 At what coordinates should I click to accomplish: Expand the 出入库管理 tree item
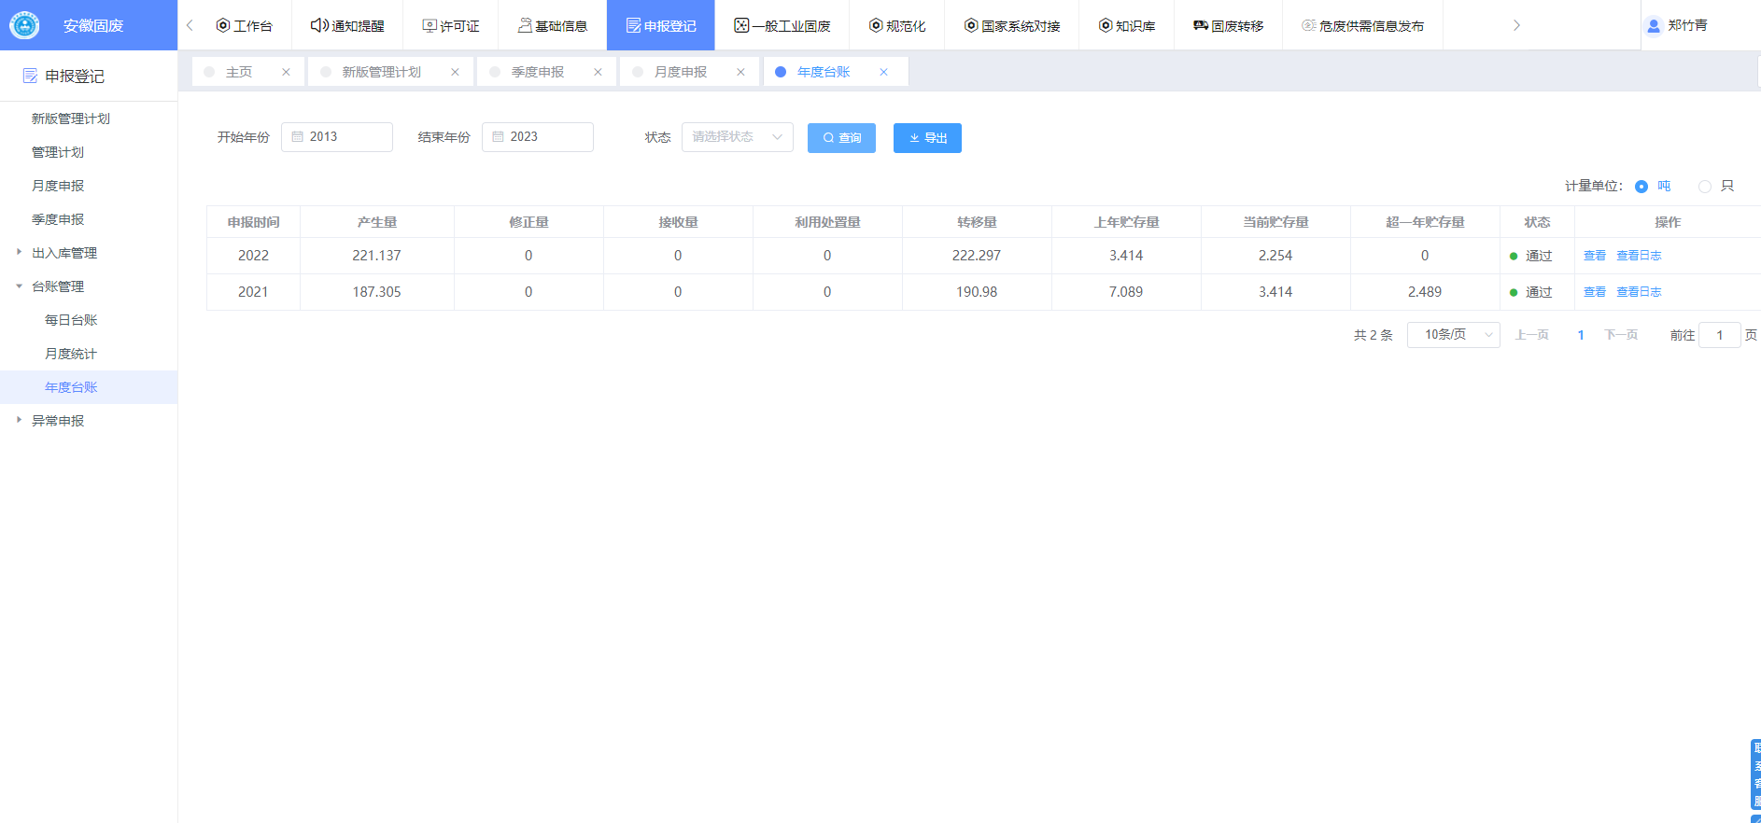click(19, 253)
